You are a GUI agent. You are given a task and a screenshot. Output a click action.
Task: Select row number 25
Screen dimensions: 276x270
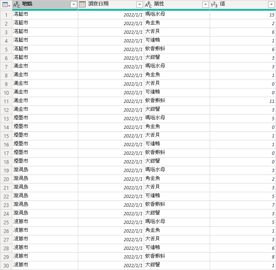[6, 223]
